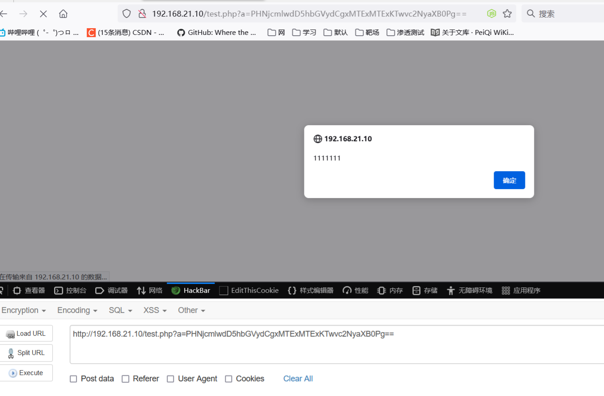Click the Execute button in HackBar
This screenshot has width=604, height=396.
click(27, 373)
